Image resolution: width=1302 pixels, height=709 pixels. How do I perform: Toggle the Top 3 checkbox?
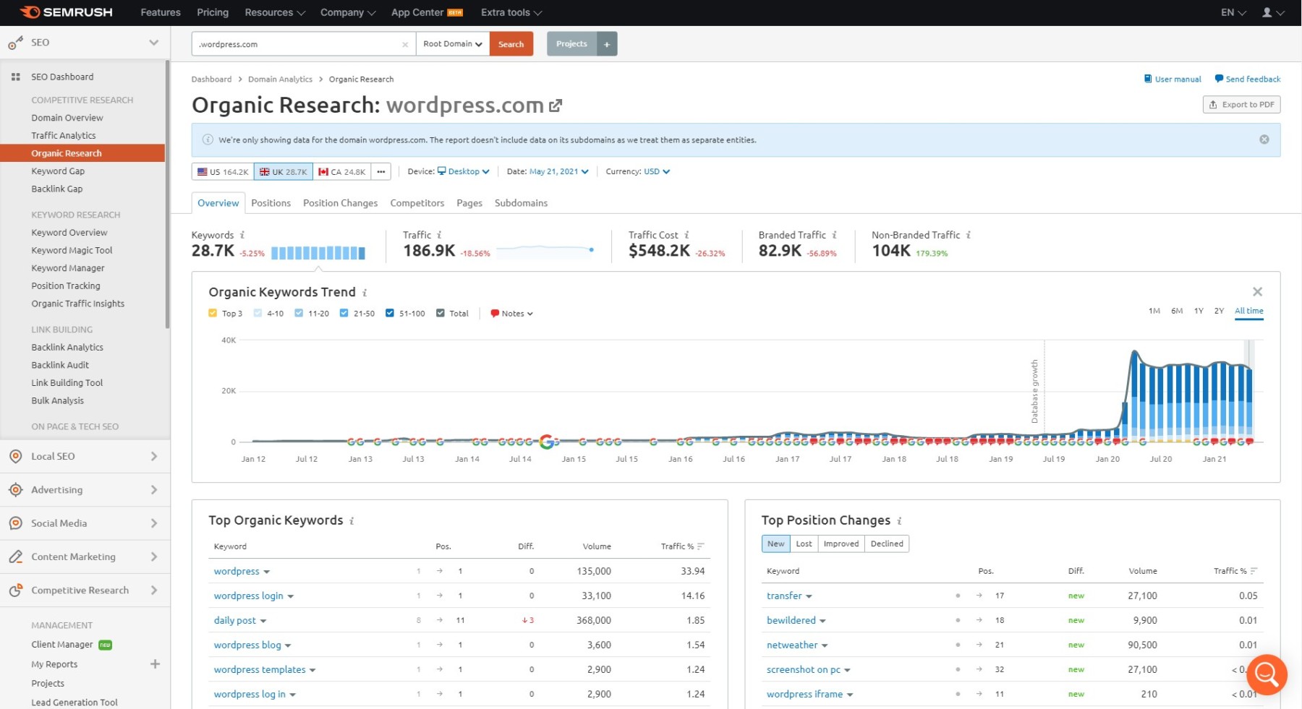(213, 313)
